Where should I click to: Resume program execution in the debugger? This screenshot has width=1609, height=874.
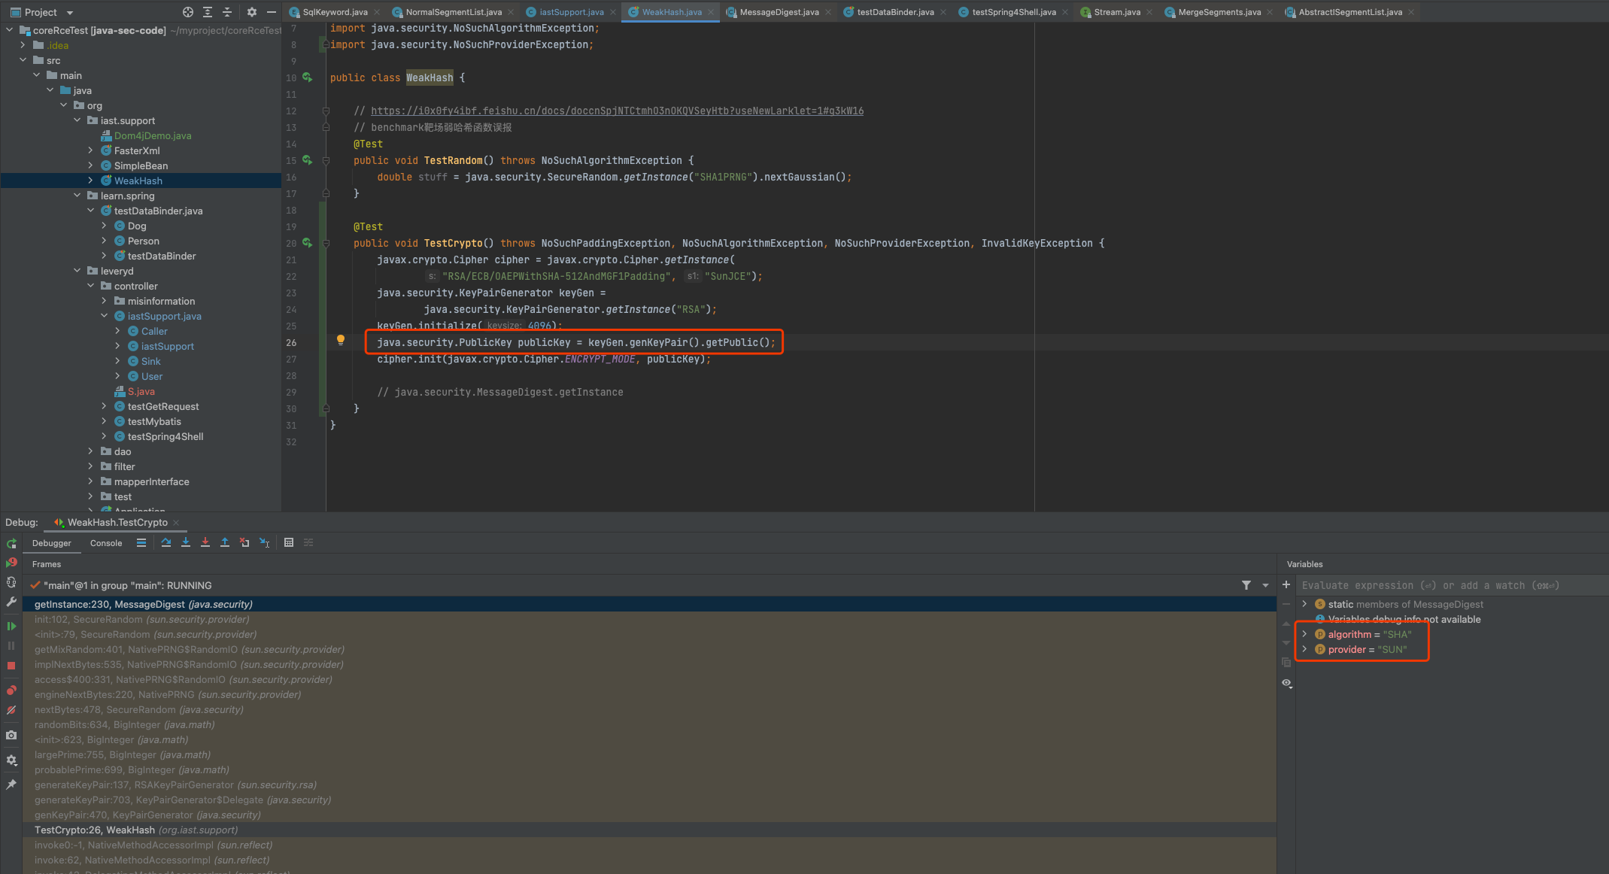click(11, 625)
